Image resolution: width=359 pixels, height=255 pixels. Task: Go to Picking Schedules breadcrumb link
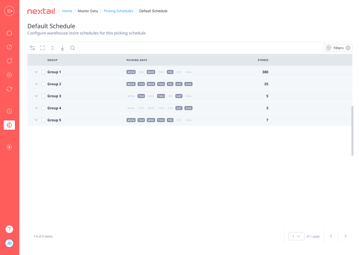(x=118, y=11)
